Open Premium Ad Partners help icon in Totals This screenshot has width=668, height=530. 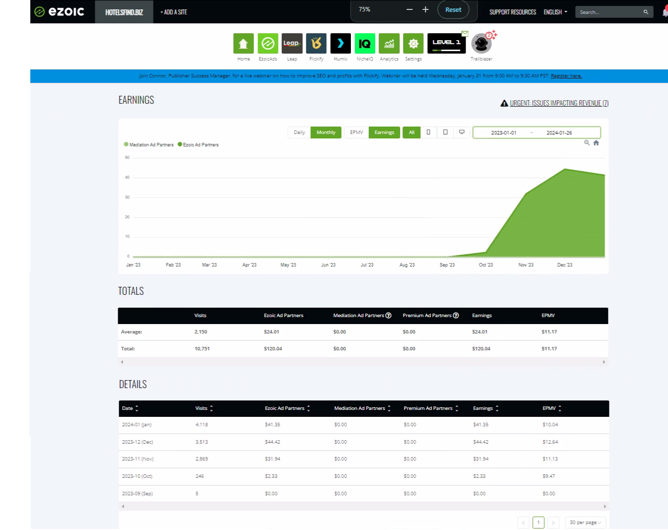(x=456, y=316)
